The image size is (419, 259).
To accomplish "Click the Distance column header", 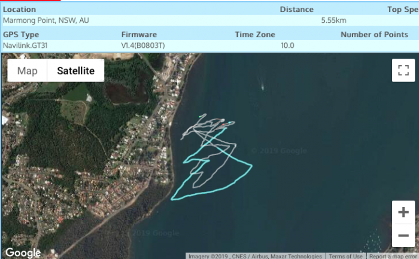I will (296, 9).
